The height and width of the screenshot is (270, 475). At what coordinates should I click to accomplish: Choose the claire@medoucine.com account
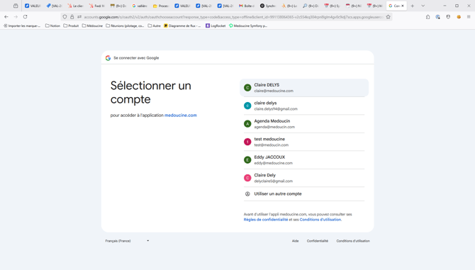[304, 88]
